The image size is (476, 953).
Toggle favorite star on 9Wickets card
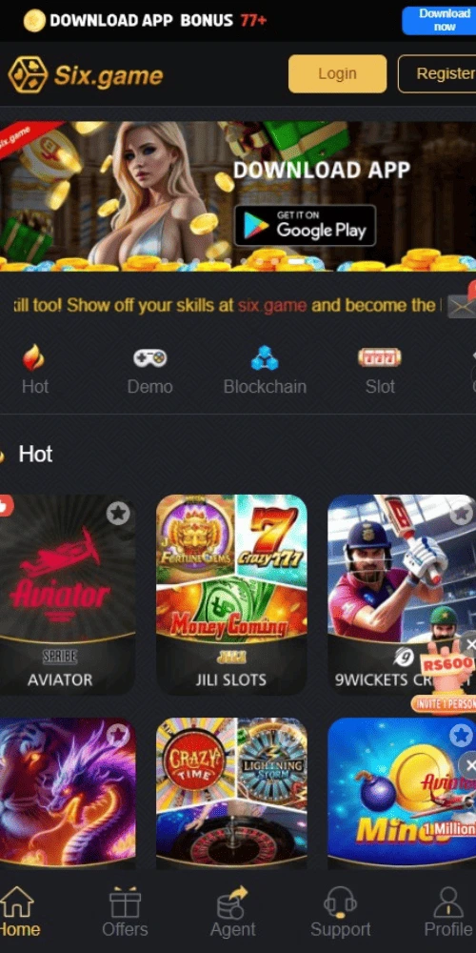click(463, 514)
